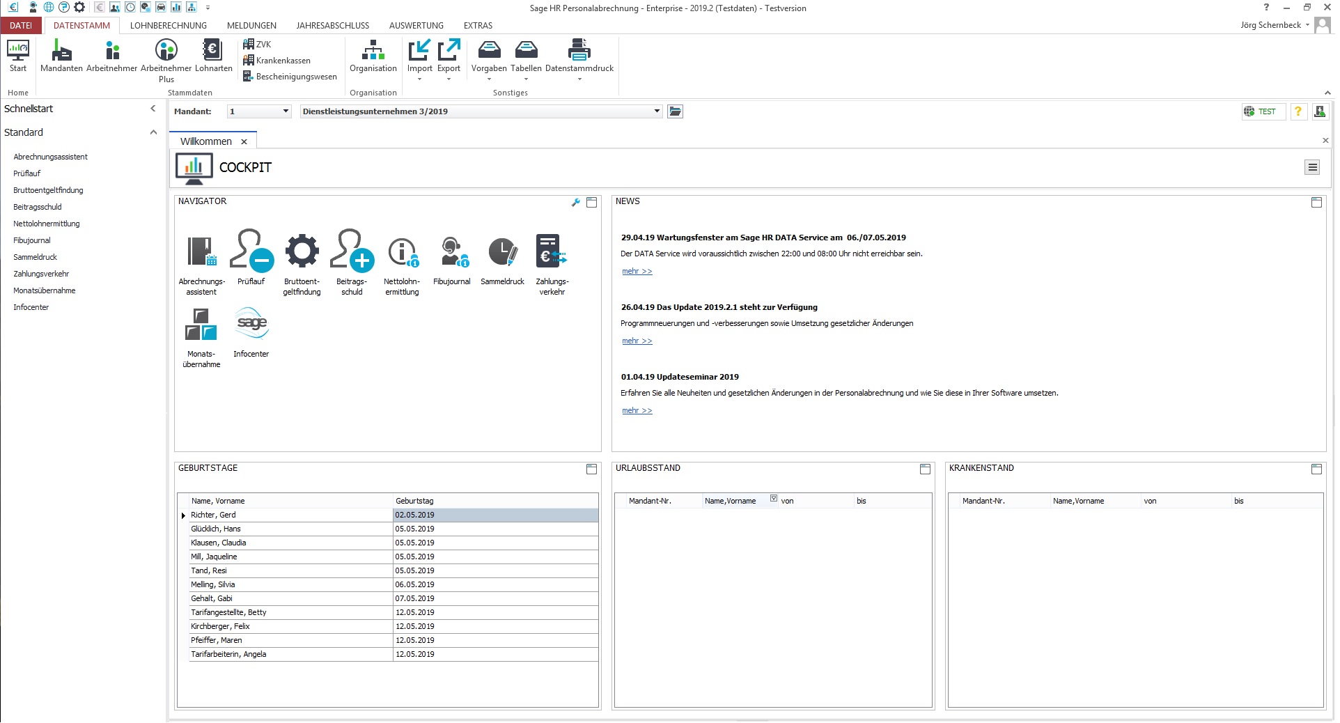Start Prüflauf from the Navigator icons

[x=251, y=258]
